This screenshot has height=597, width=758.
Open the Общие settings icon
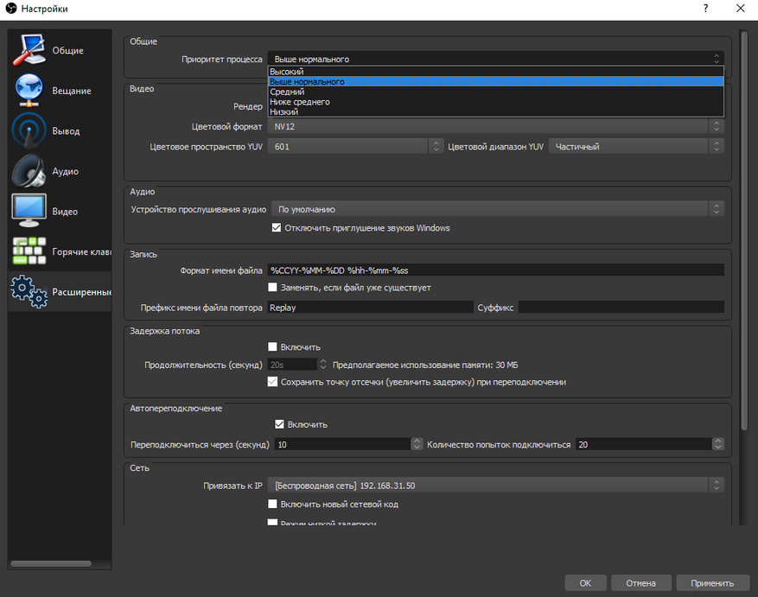pos(29,50)
